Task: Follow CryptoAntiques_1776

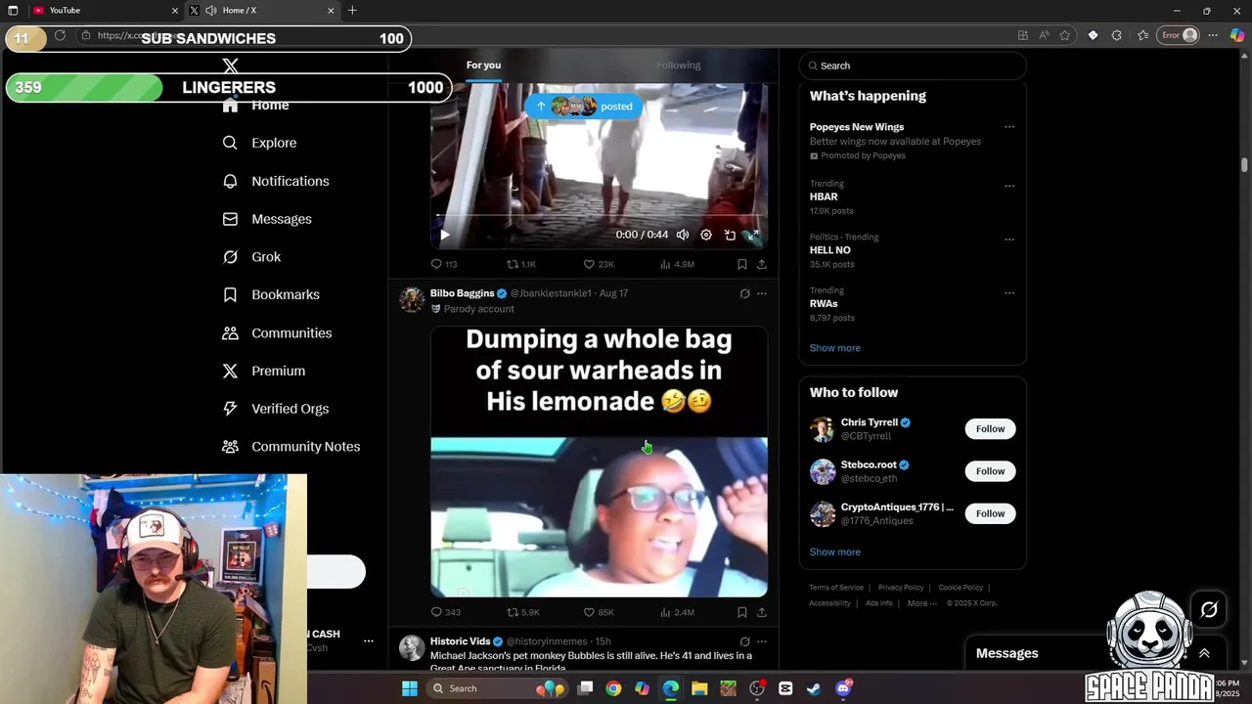Action: (x=990, y=513)
